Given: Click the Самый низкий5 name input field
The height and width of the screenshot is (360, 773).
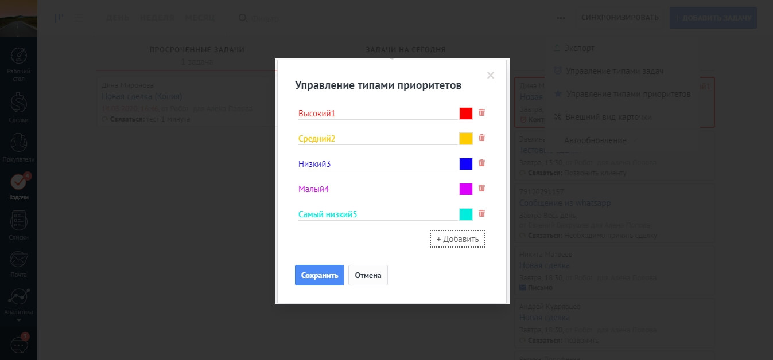Looking at the screenshot, I should click(x=377, y=214).
